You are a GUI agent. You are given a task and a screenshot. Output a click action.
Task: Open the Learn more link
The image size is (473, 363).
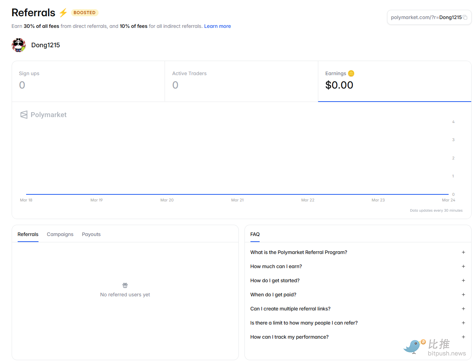[x=217, y=26]
